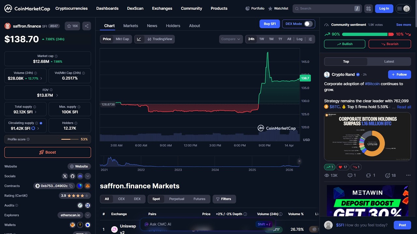
Task: Expand more explorers chevron
Action: [88, 215]
